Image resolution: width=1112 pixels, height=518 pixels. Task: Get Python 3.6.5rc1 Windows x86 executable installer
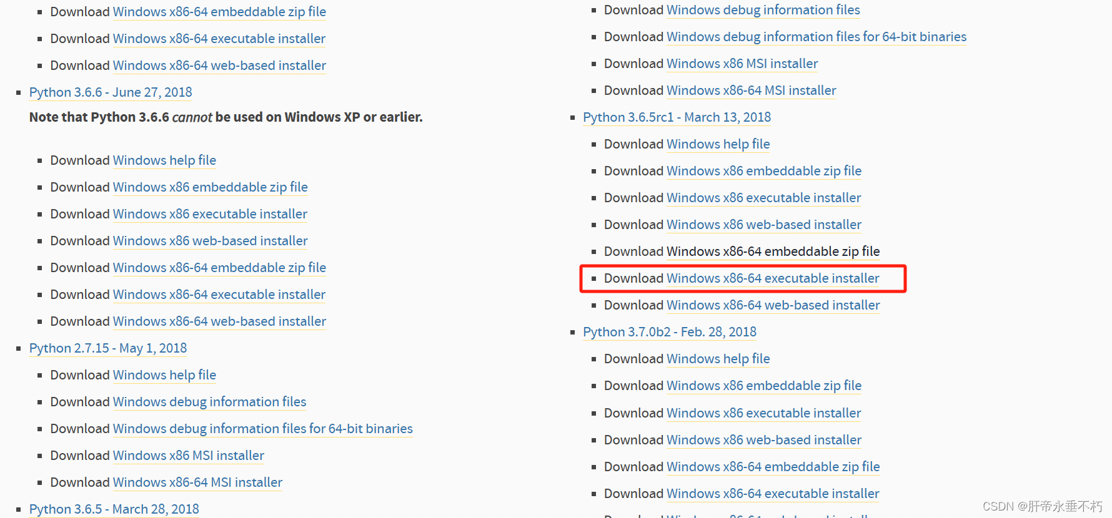pos(763,198)
